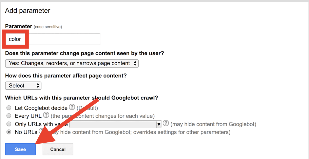Select Let Googlebot decide radio option
The width and height of the screenshot is (309, 159).
pyautogui.click(x=9, y=108)
